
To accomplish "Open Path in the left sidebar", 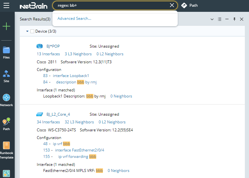I will [6, 124].
